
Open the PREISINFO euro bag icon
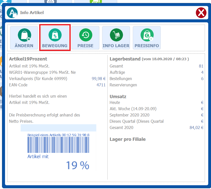click(x=147, y=38)
